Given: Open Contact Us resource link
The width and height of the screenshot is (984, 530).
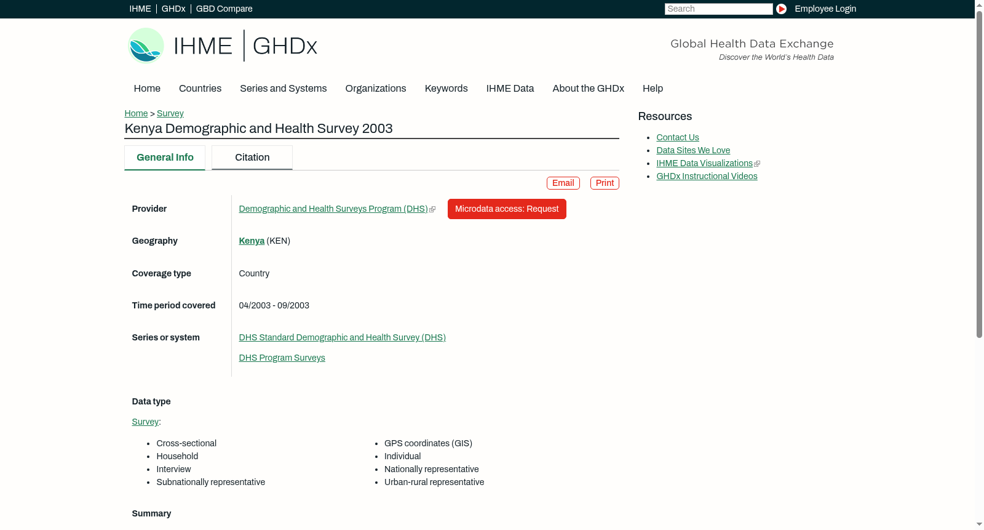Looking at the screenshot, I should pos(678,138).
